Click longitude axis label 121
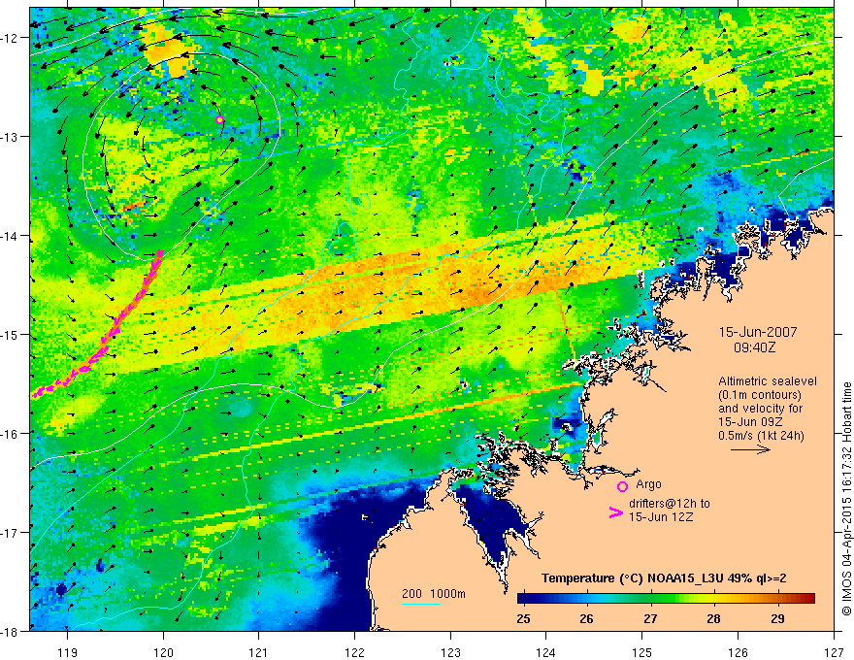This screenshot has height=660, width=854. pos(259,652)
